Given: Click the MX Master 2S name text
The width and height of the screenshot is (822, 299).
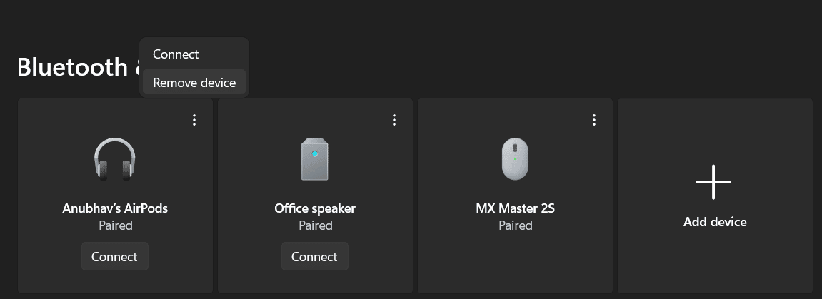Looking at the screenshot, I should click(x=516, y=208).
